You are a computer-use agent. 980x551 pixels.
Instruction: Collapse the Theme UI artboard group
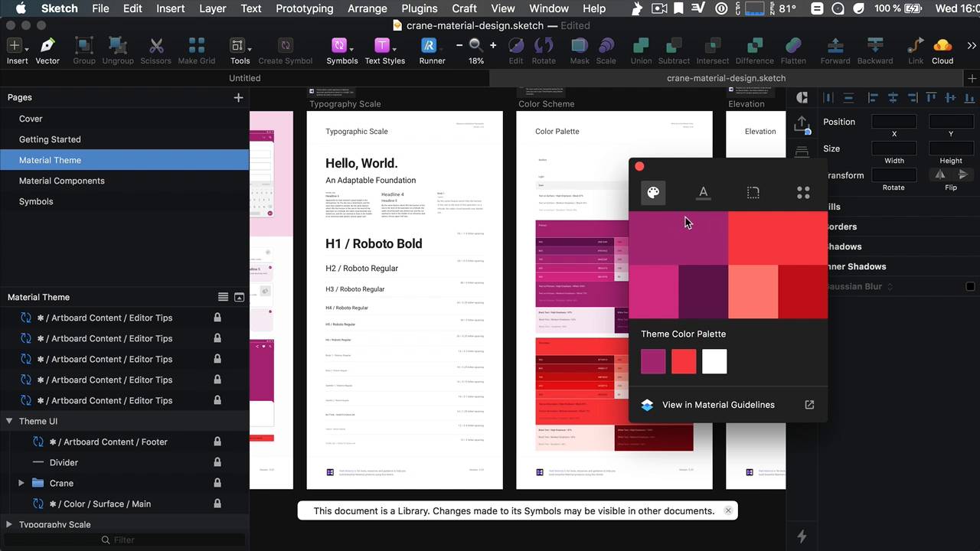(x=9, y=421)
